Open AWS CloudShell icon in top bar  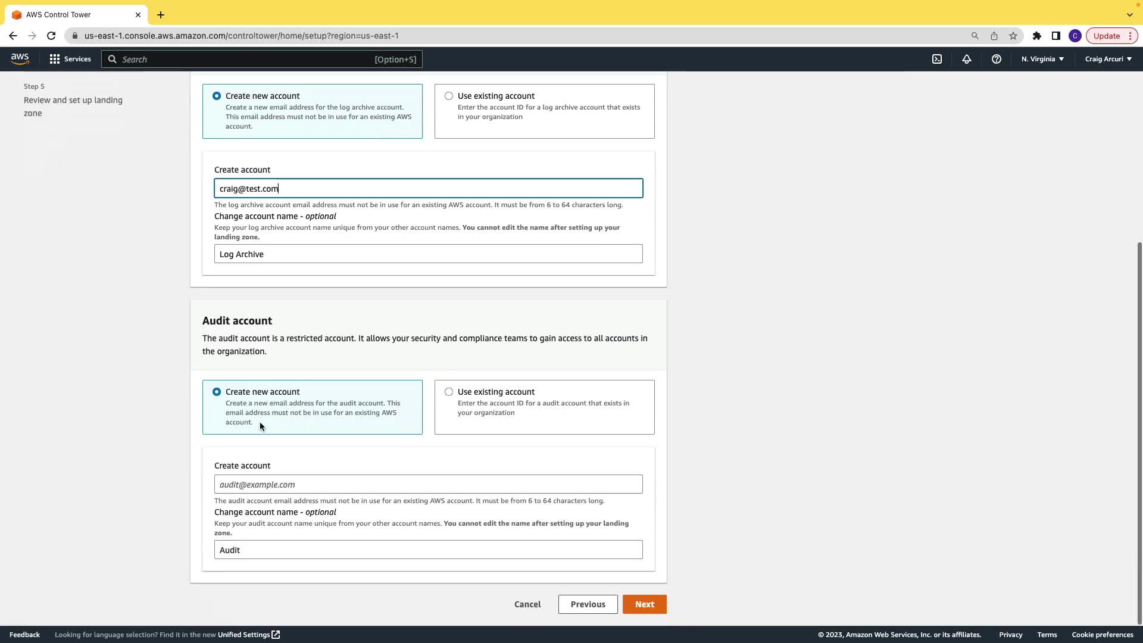pyautogui.click(x=937, y=59)
